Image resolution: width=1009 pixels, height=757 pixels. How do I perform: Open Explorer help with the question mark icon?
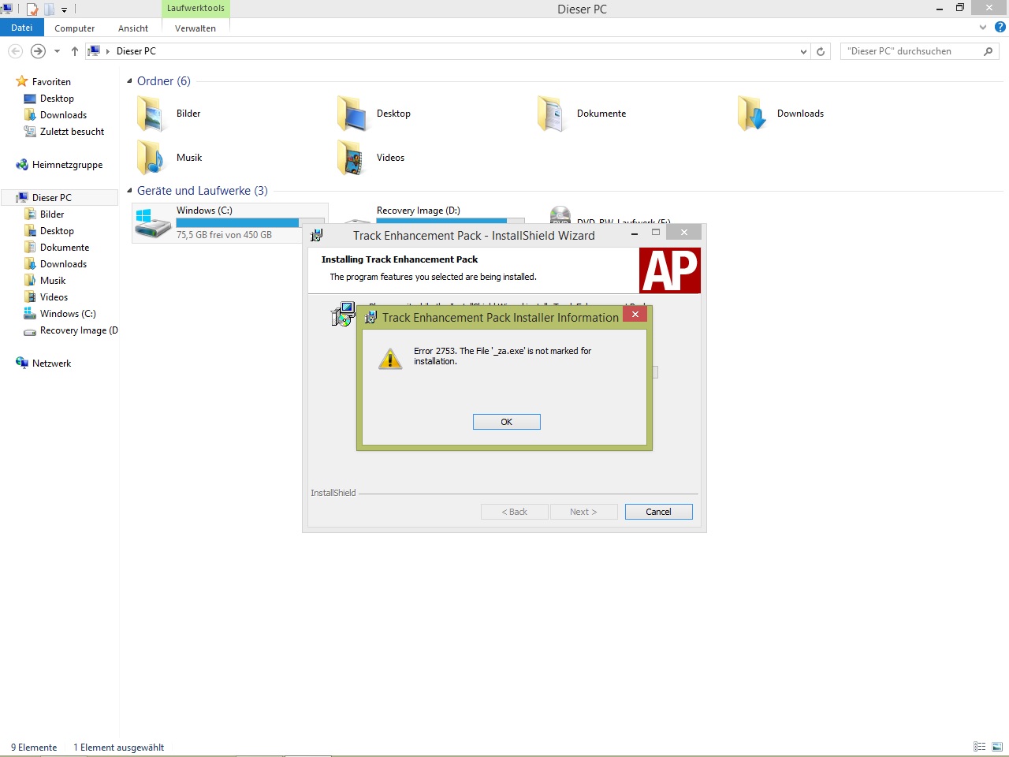(x=1000, y=28)
